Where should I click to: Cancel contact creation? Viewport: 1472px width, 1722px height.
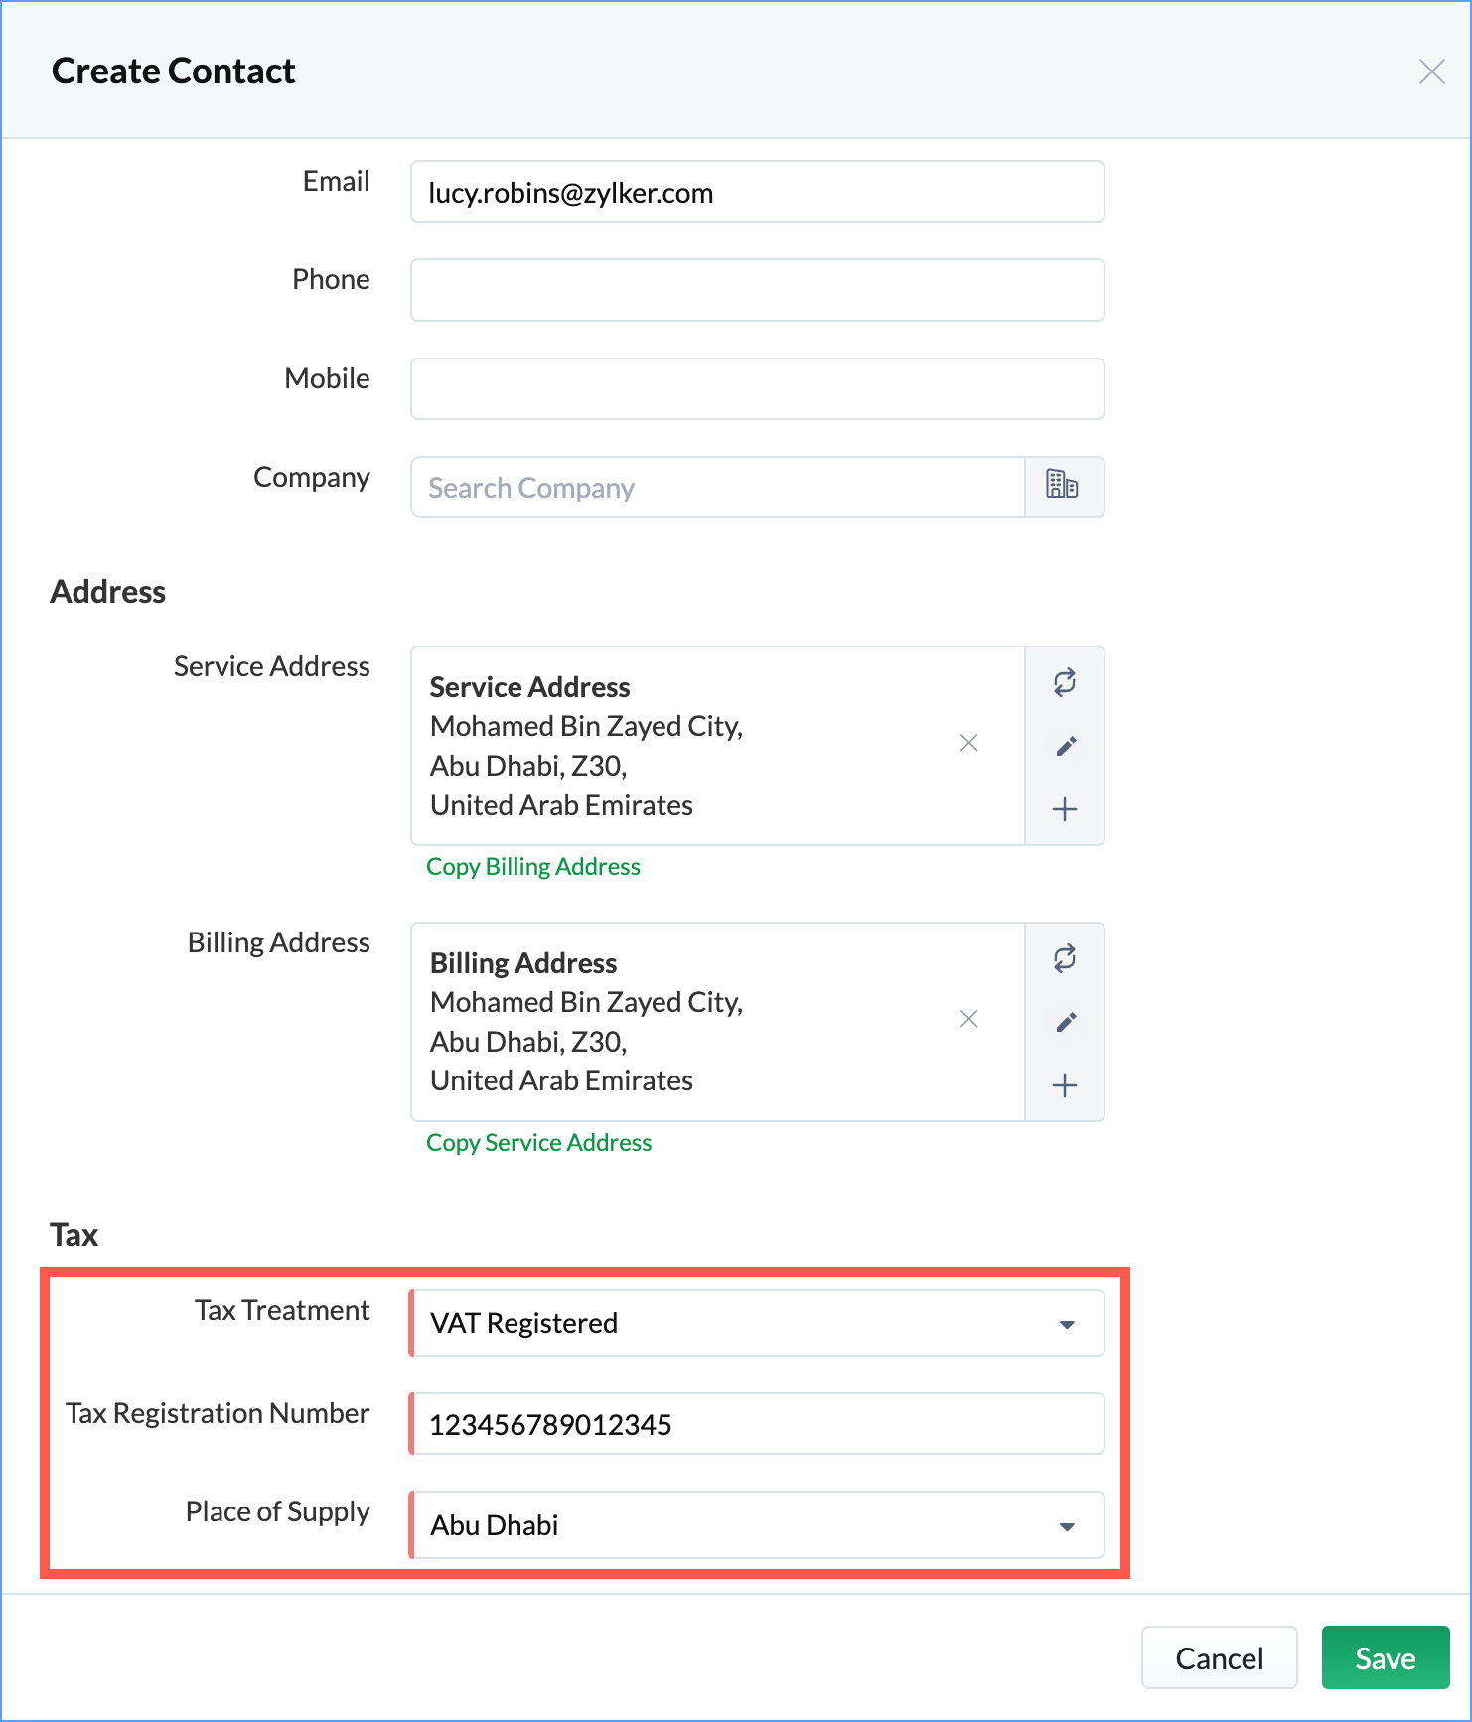click(x=1220, y=1657)
